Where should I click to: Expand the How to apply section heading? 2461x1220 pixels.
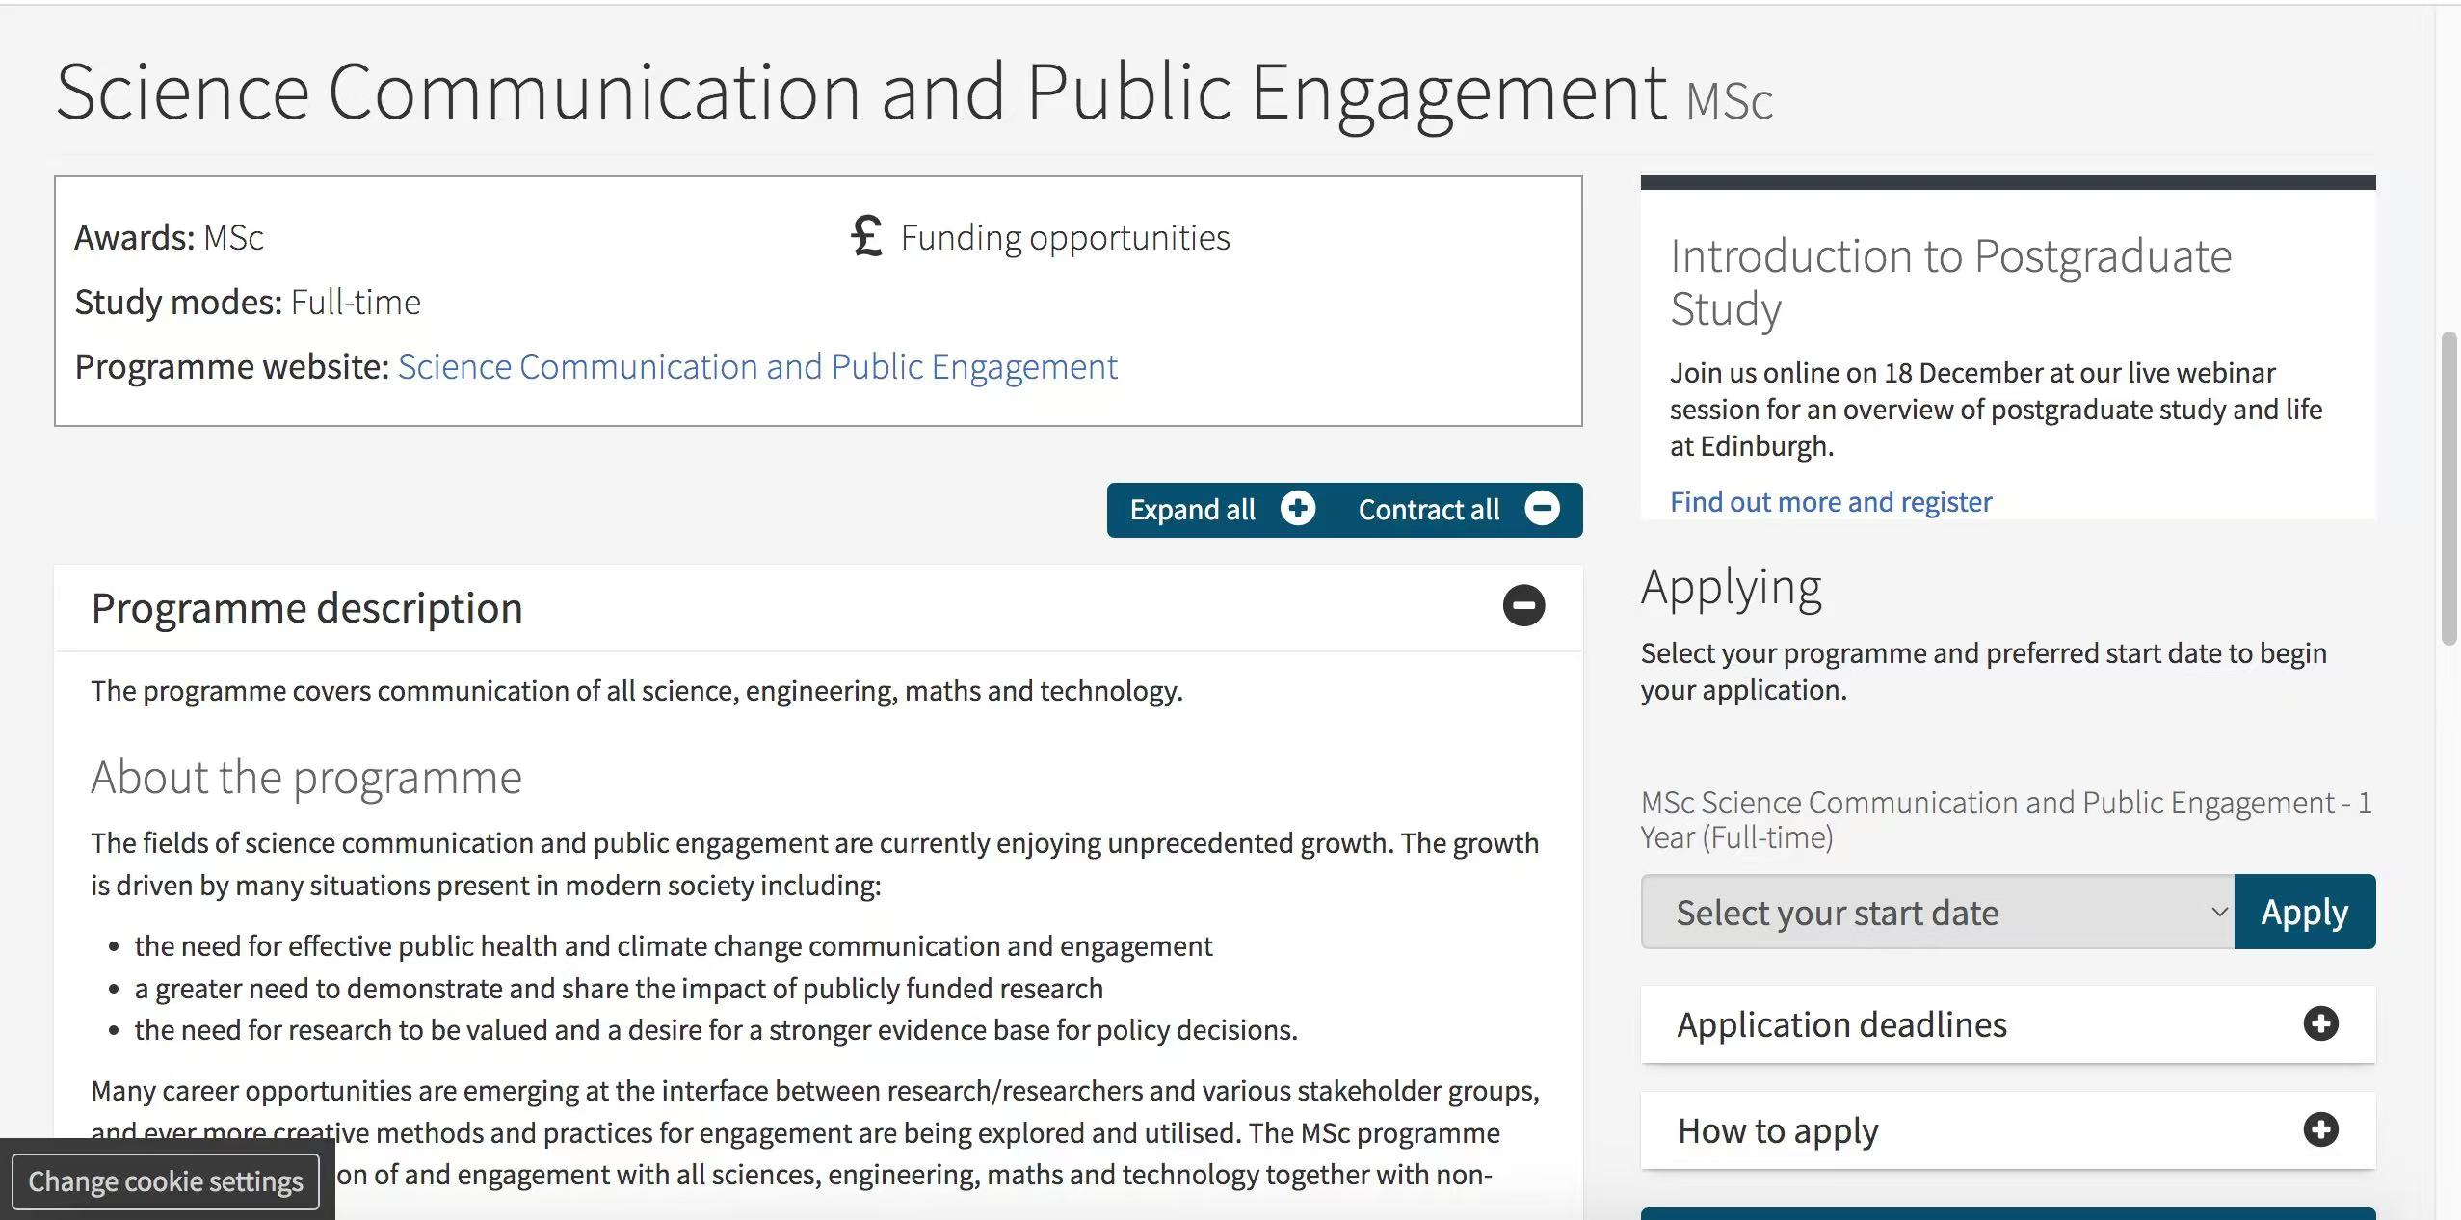coord(1778,1130)
